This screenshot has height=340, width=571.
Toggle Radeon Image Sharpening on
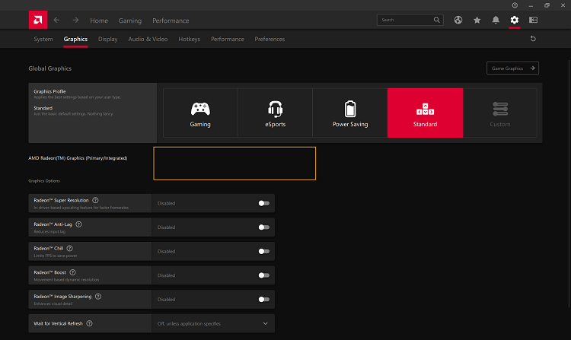(x=263, y=299)
